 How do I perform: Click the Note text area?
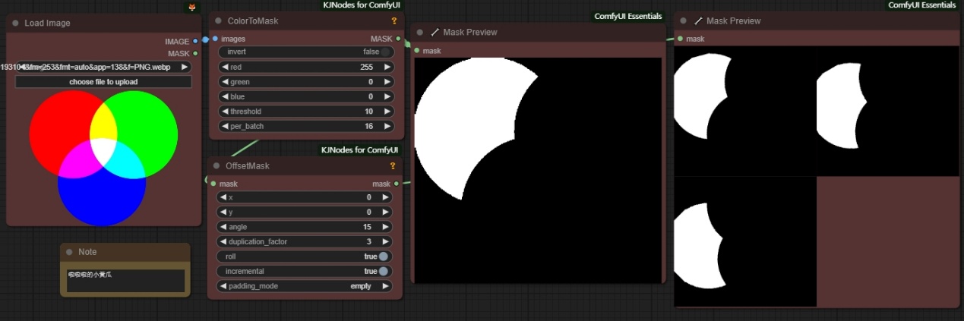pos(125,280)
